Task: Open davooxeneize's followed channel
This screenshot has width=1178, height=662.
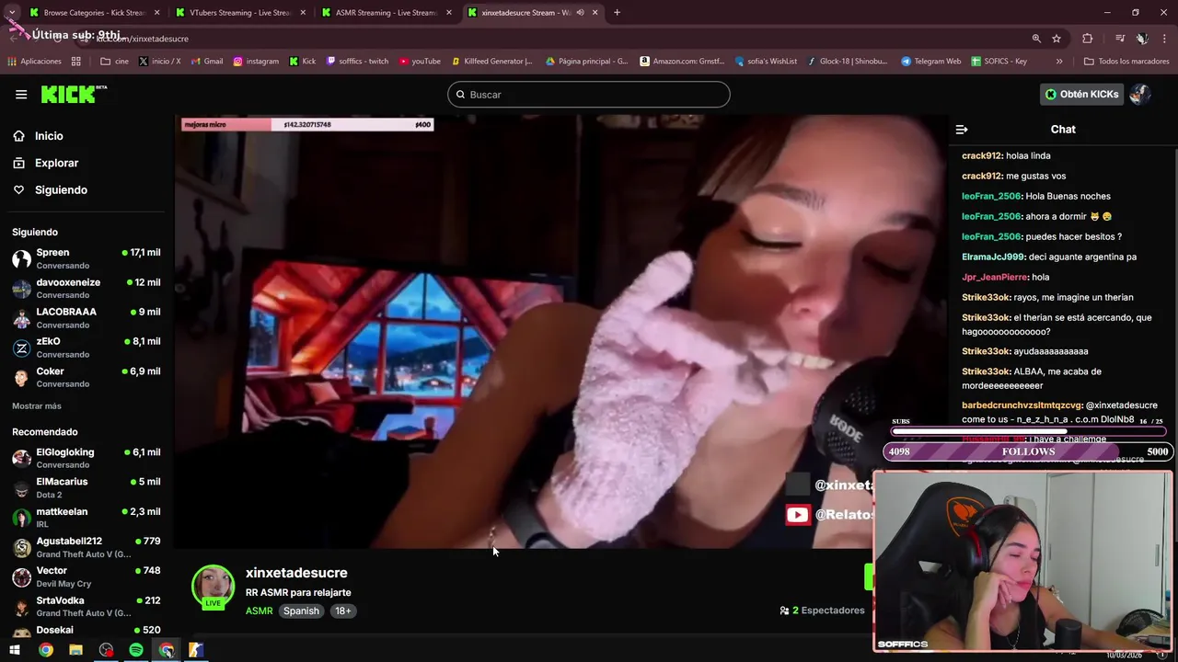Action: 87,288
